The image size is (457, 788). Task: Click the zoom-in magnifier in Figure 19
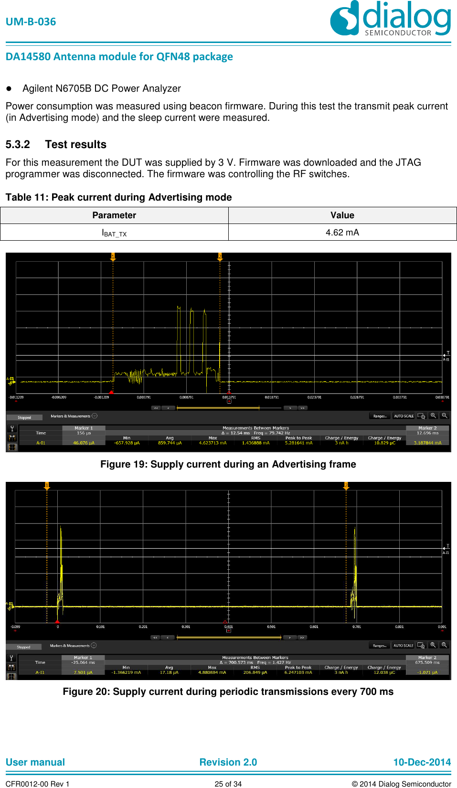433,416
